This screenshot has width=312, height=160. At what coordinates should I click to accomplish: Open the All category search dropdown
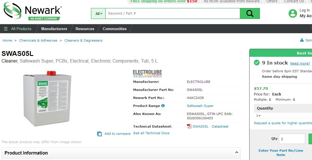[x=98, y=13]
